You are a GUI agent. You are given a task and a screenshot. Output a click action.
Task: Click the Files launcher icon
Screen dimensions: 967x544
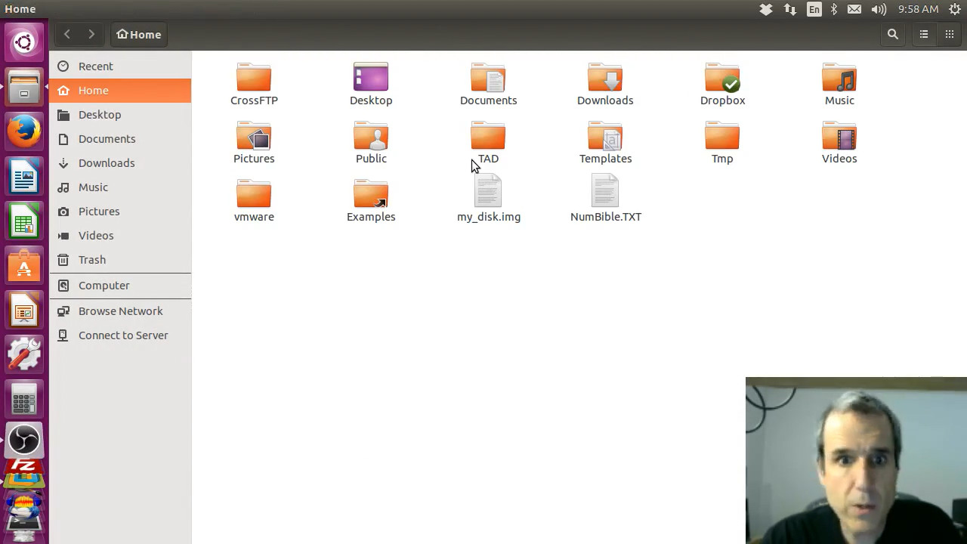pos(24,87)
